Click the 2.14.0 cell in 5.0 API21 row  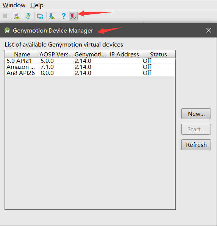(x=90, y=61)
